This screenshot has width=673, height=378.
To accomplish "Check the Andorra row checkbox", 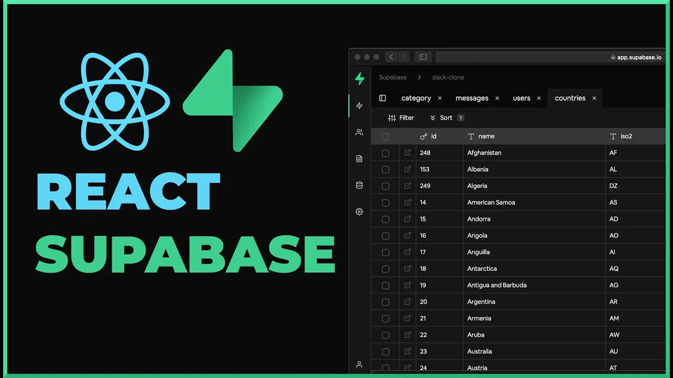I will click(x=385, y=219).
